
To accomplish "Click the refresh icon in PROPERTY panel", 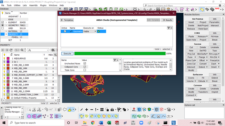I will [11, 50].
